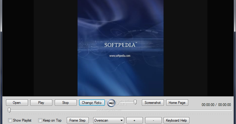Click the volume slider handle
The width and height of the screenshot is (236, 124).
135,102
